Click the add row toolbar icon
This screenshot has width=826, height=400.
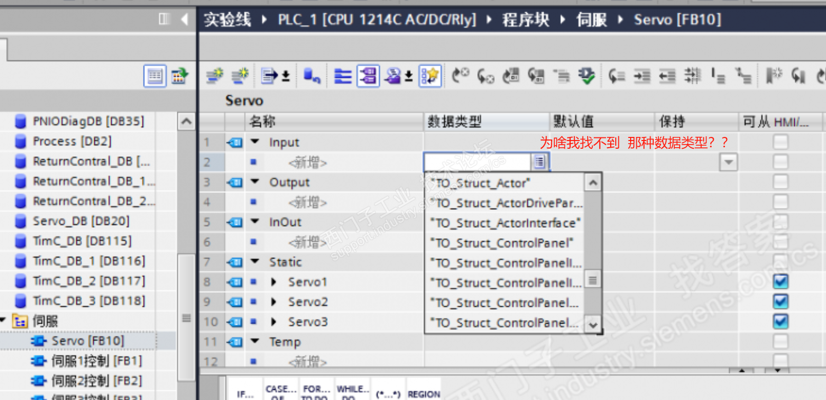point(239,76)
